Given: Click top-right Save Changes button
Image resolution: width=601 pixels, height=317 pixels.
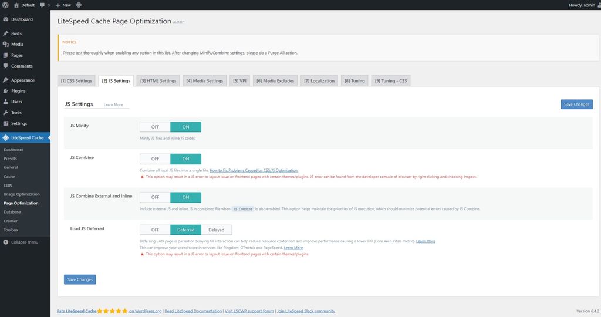Looking at the screenshot, I should 576,104.
